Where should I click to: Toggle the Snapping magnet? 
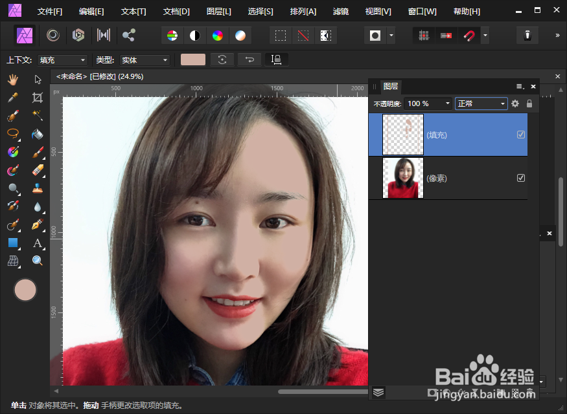coord(469,36)
